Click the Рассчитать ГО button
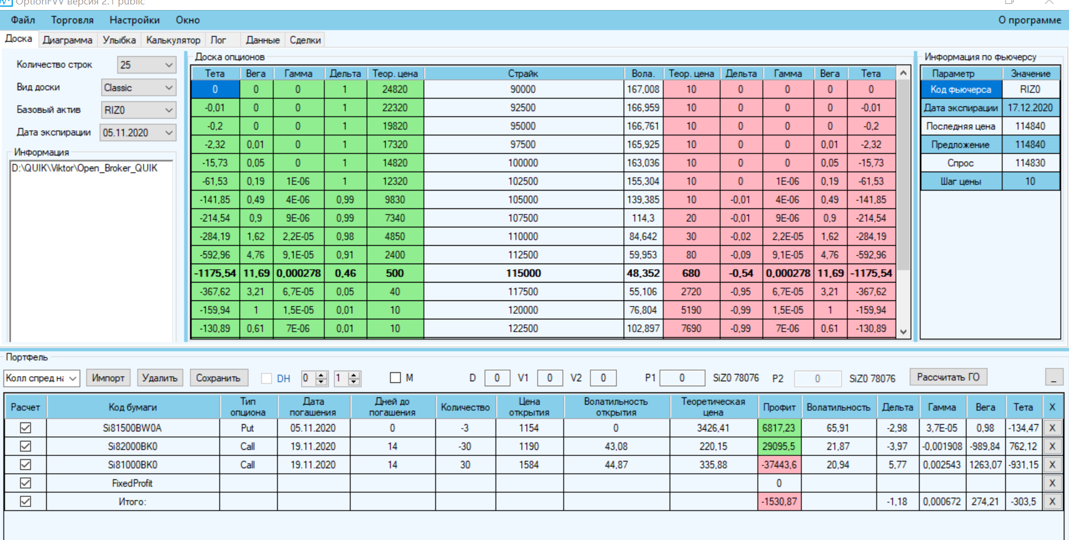 click(x=948, y=377)
